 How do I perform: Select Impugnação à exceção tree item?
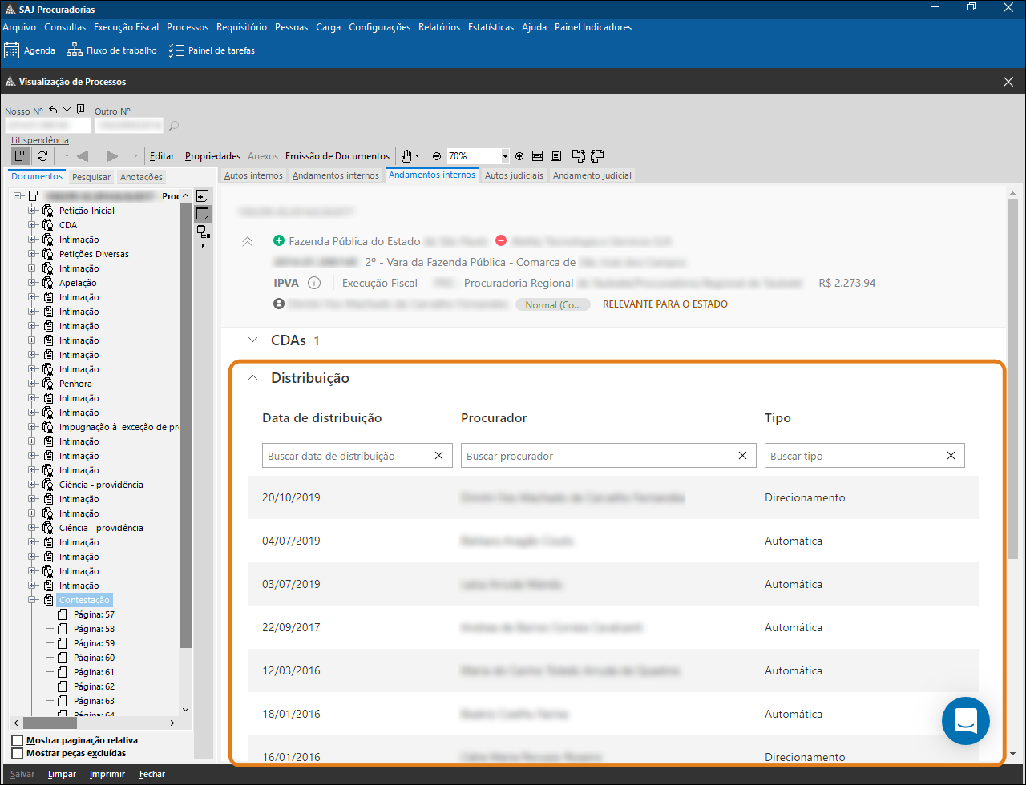click(118, 427)
